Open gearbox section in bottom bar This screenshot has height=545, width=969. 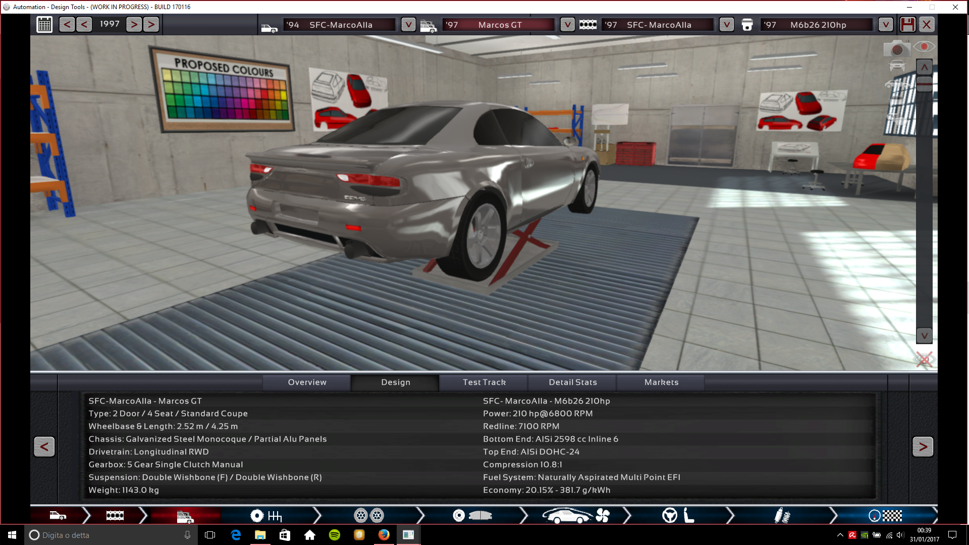click(266, 515)
